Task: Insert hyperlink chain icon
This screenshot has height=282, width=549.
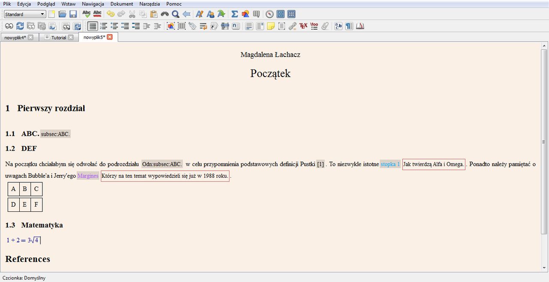Action: (x=293, y=26)
